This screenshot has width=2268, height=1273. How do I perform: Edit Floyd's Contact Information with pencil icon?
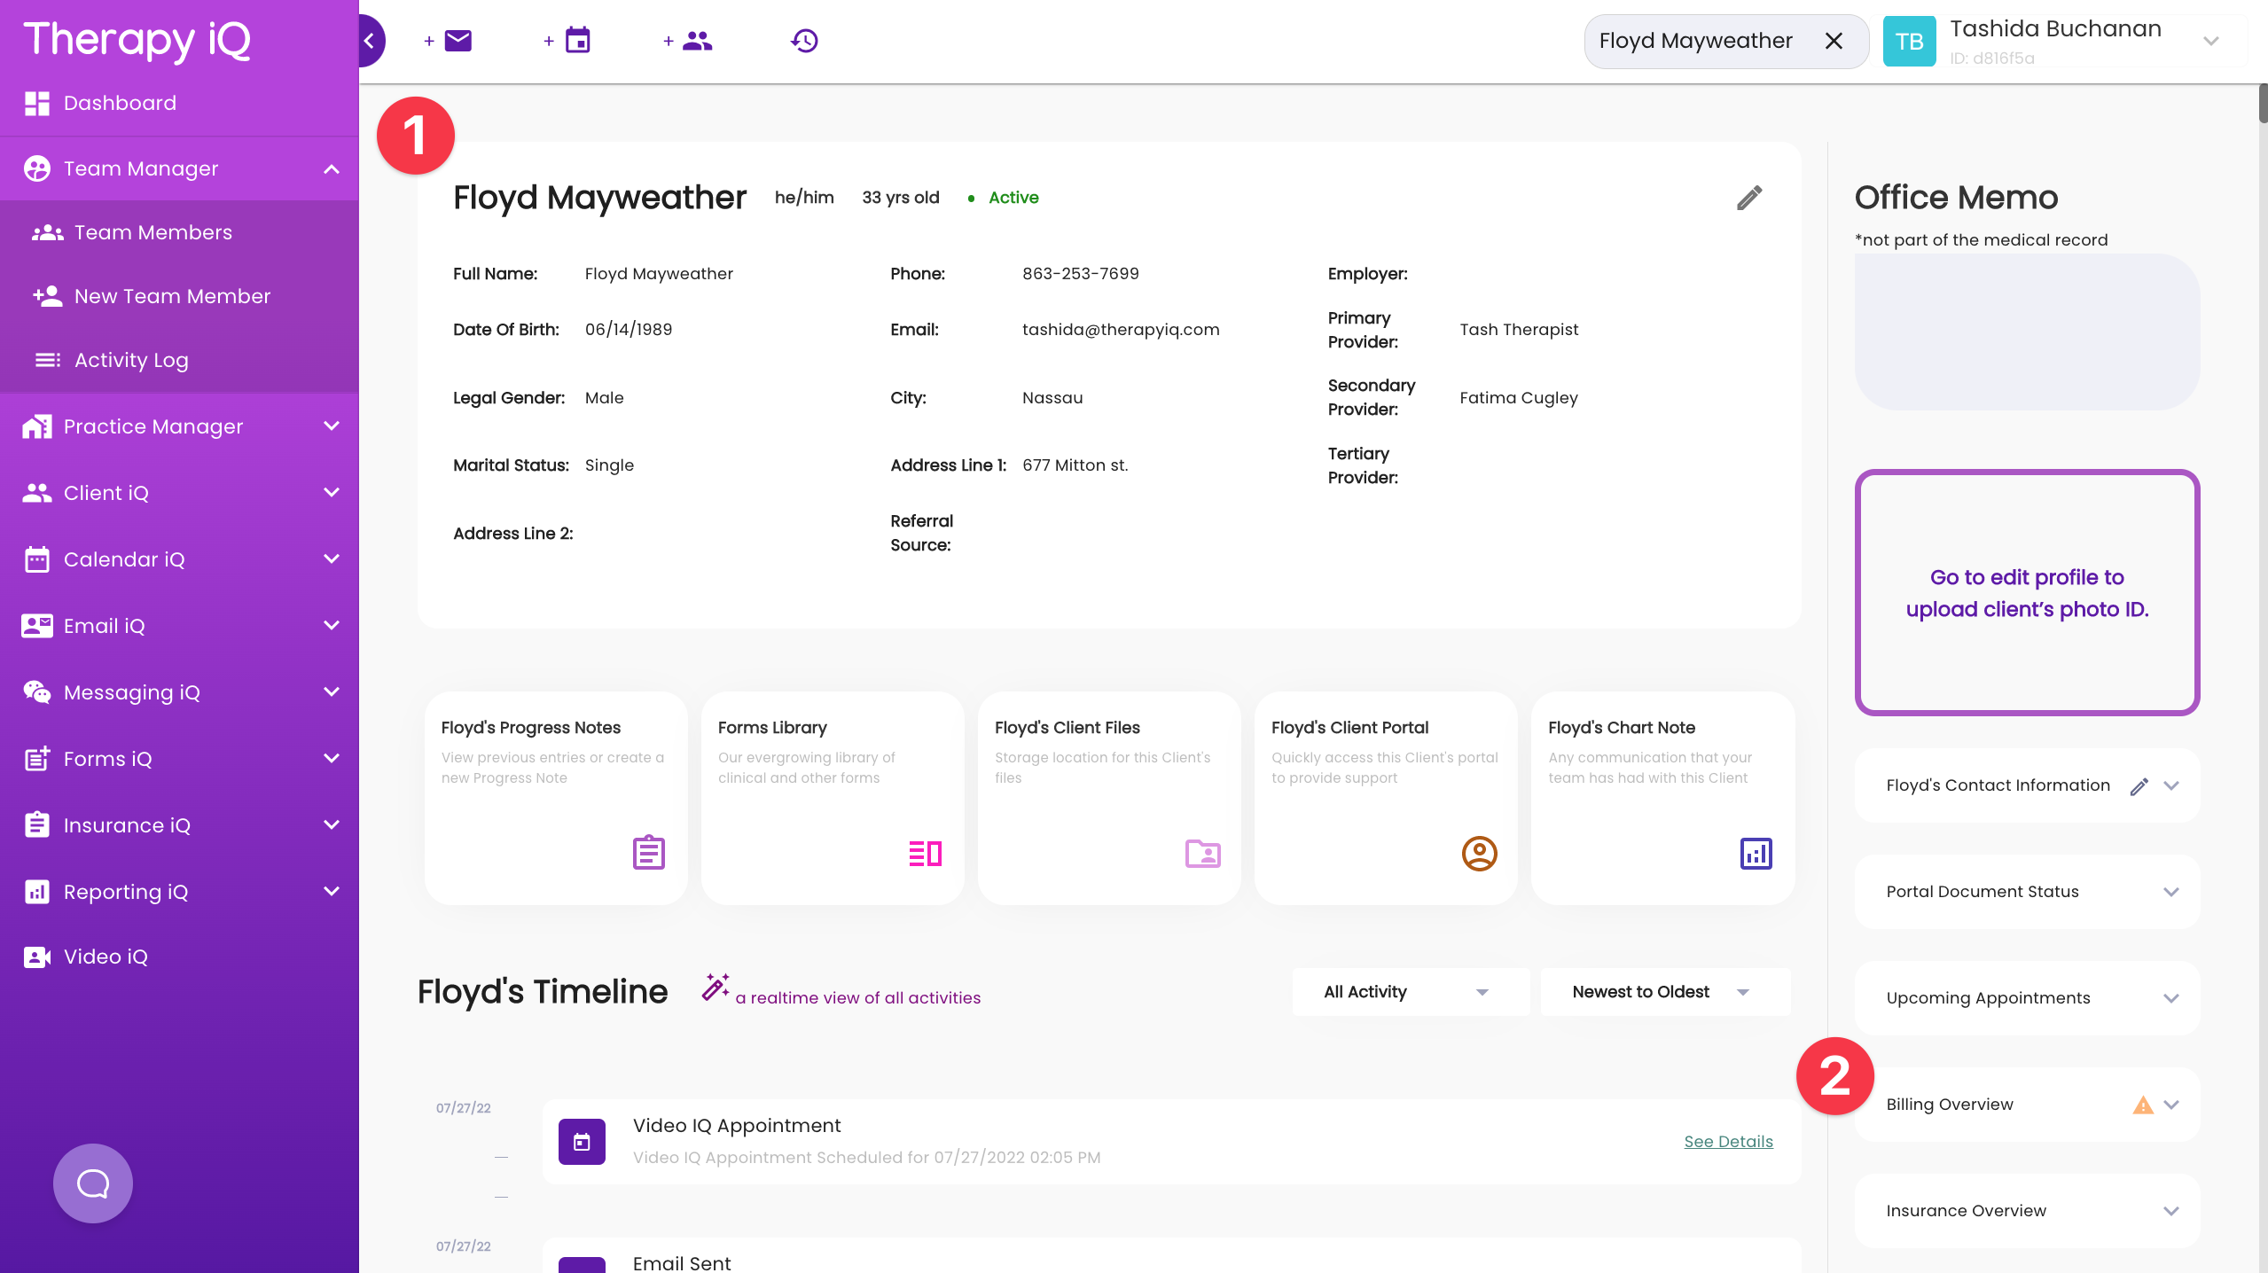(x=2139, y=785)
